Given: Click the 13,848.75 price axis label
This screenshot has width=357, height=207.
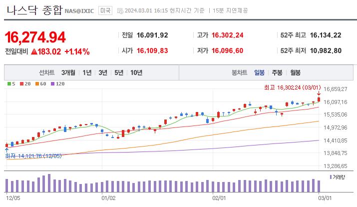Looking at the screenshot, I should pyautogui.click(x=336, y=153).
